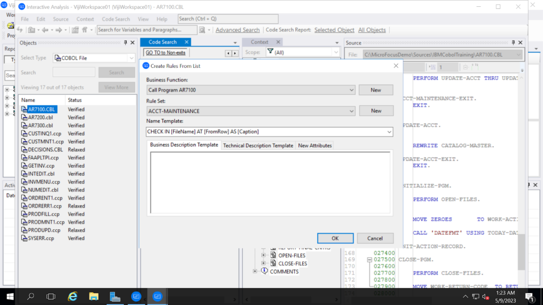
Task: Switch to Technical Description Template tab
Action: (x=258, y=146)
